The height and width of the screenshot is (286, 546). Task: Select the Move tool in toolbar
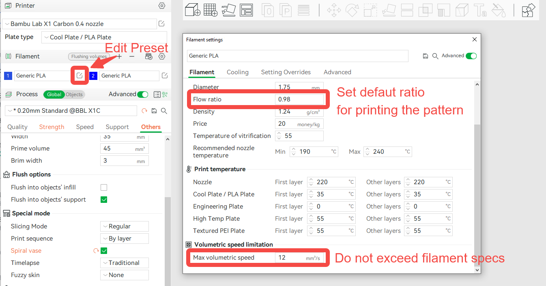[x=334, y=10]
